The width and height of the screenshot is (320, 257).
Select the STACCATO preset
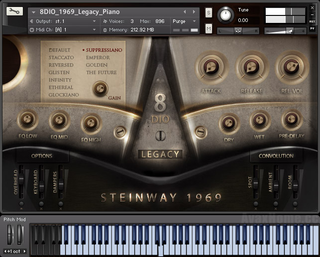pos(61,58)
